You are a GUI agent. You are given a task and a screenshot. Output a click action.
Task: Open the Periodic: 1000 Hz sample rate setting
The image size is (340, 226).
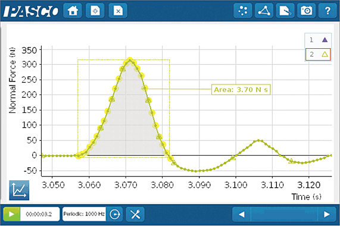tap(84, 214)
